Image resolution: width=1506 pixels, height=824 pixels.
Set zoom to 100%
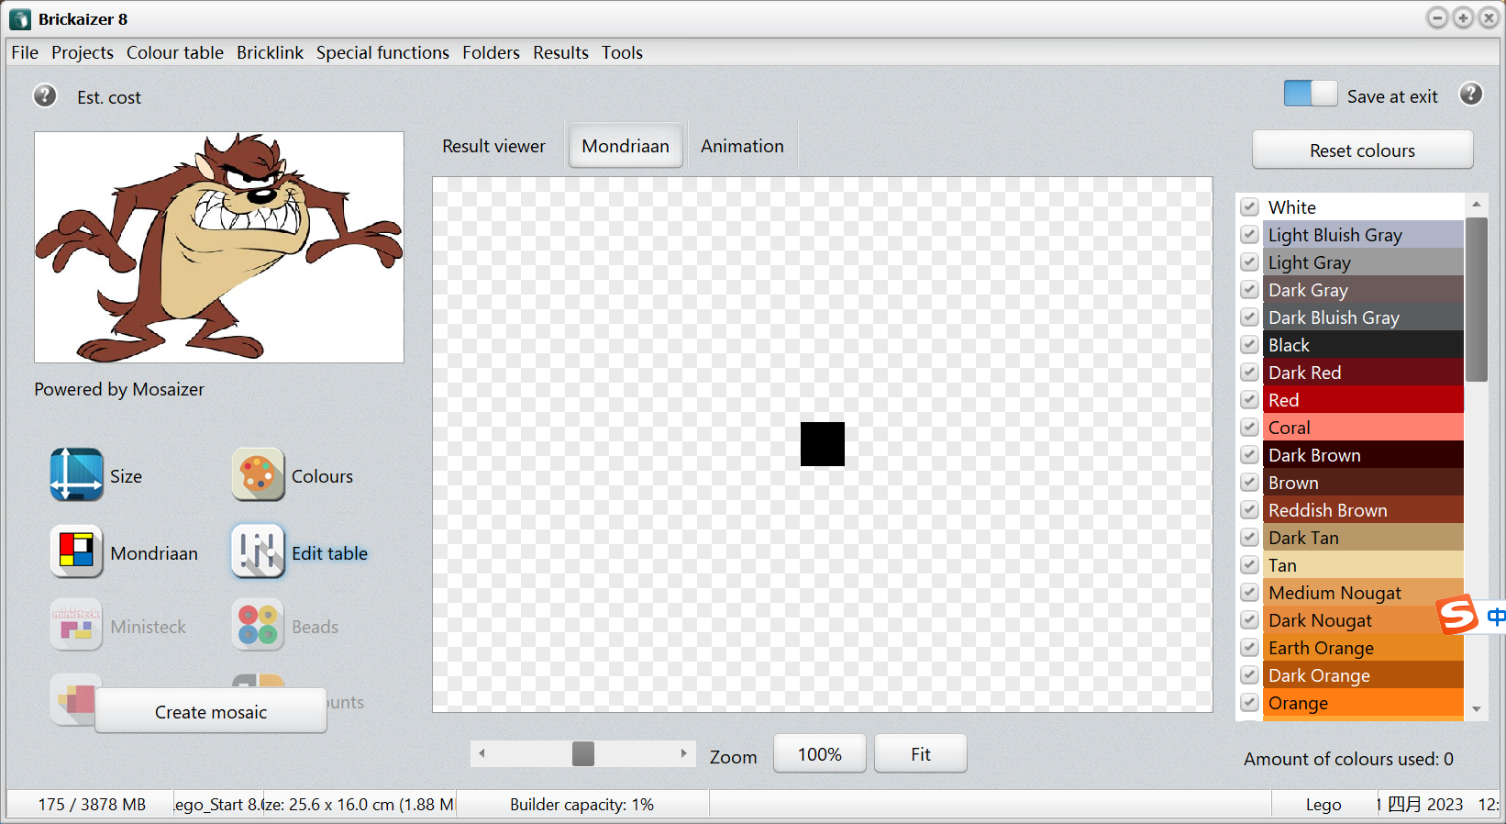pyautogui.click(x=819, y=753)
